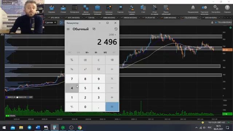Click the decimal separator key

pyautogui.click(x=99, y=107)
